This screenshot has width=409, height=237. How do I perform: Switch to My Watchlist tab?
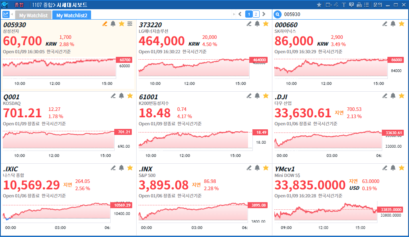33,15
